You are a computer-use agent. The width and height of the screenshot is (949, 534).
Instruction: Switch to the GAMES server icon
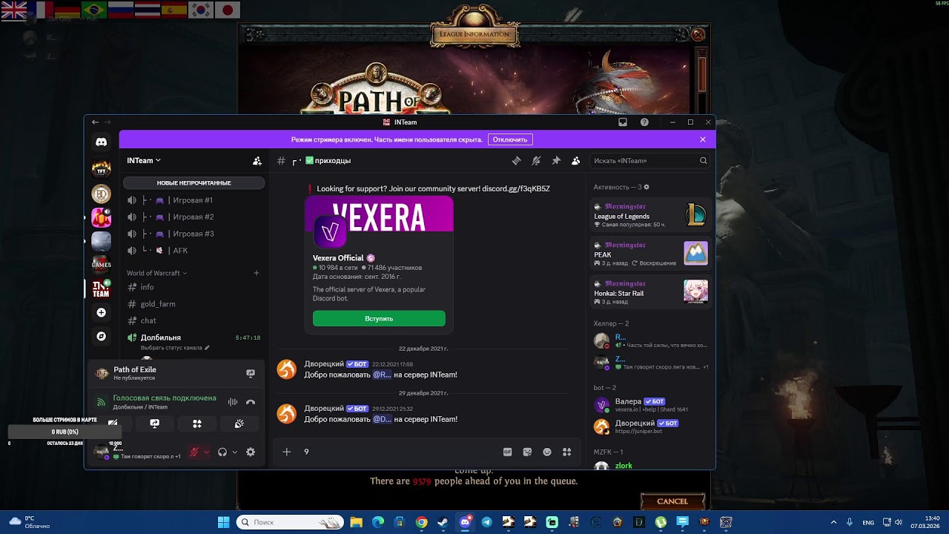[x=102, y=265]
